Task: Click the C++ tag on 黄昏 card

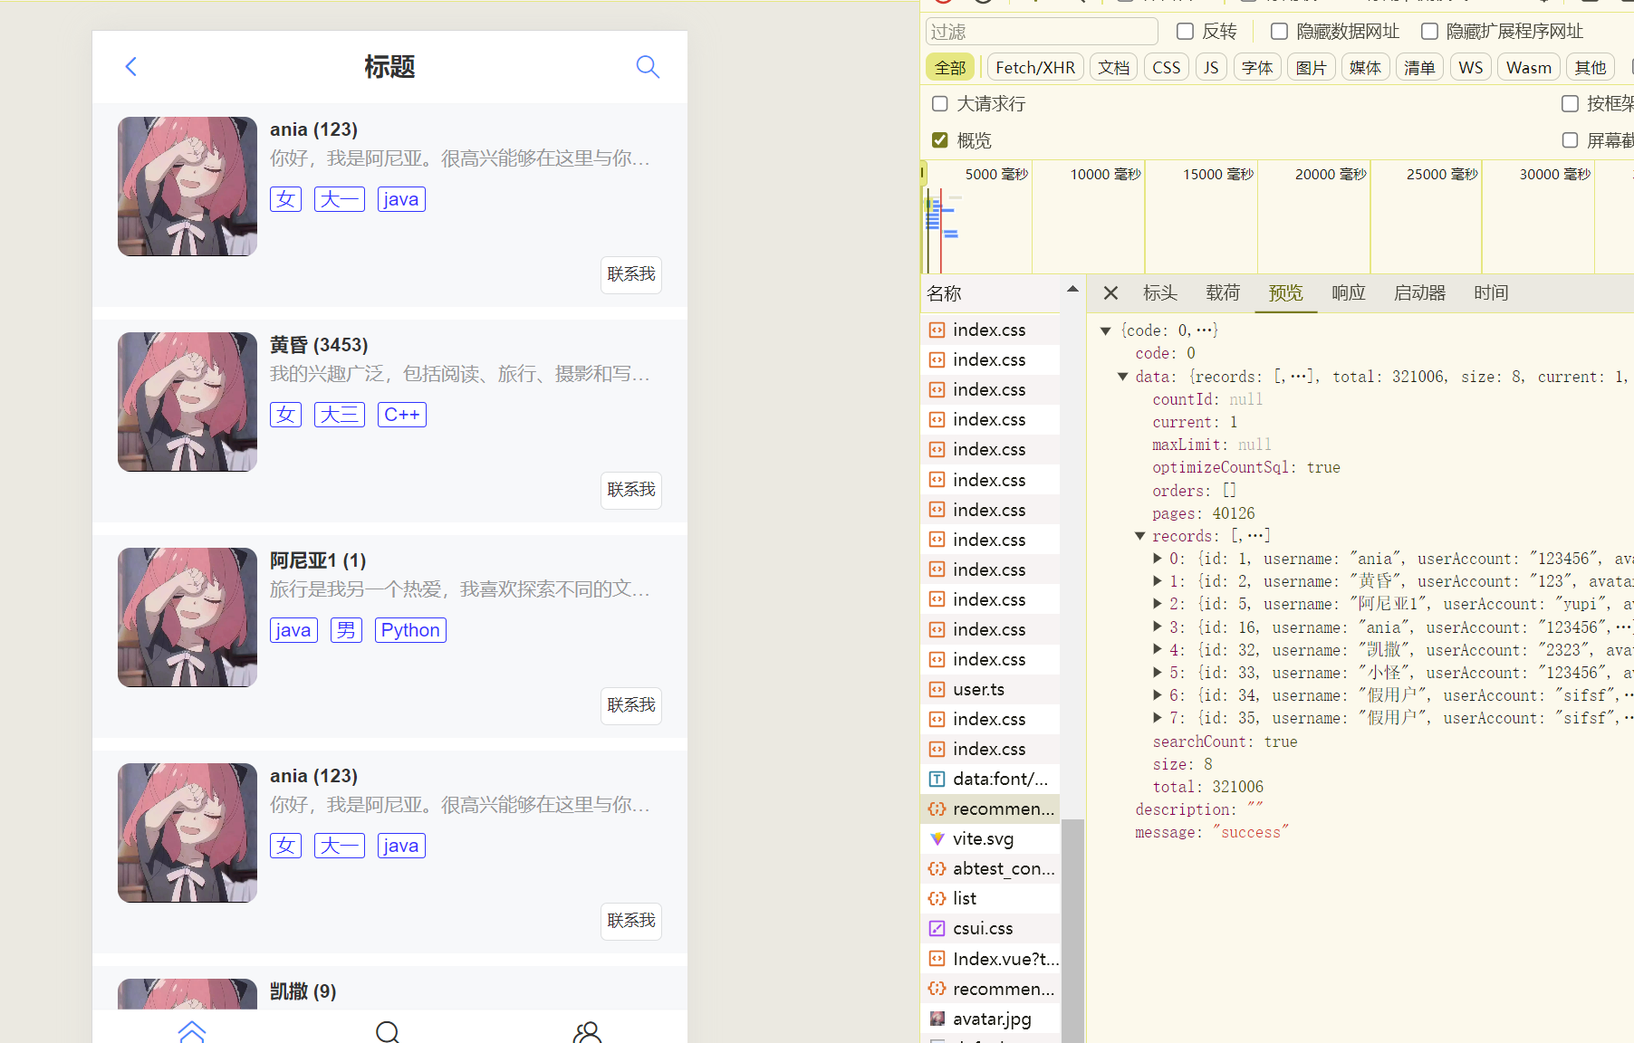Action: click(x=402, y=415)
